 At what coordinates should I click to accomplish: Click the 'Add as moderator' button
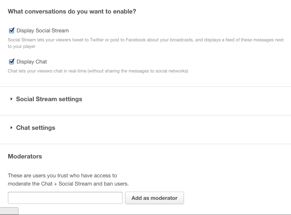pos(154,198)
